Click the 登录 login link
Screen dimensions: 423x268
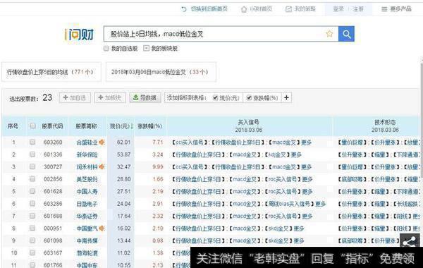click(338, 9)
